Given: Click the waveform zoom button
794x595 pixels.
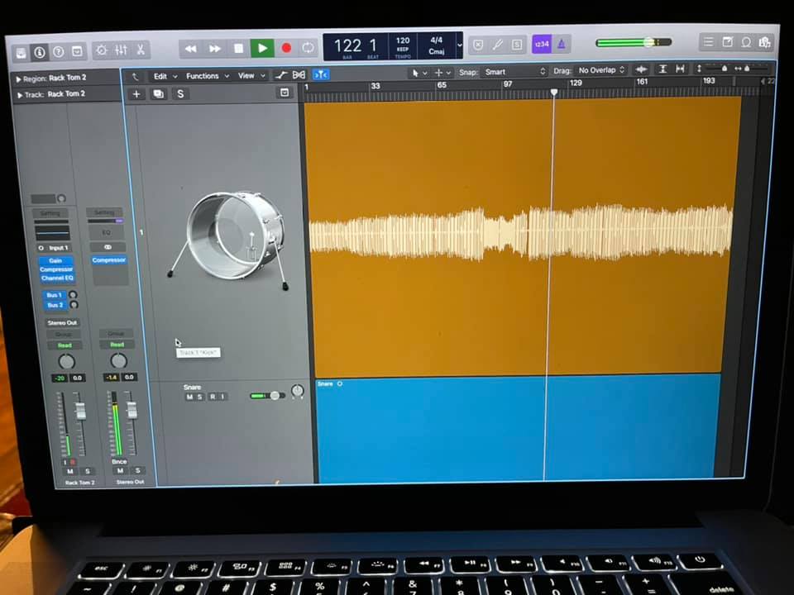Looking at the screenshot, I should (641, 69).
